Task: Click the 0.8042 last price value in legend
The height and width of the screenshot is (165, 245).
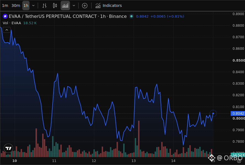Action: point(142,16)
